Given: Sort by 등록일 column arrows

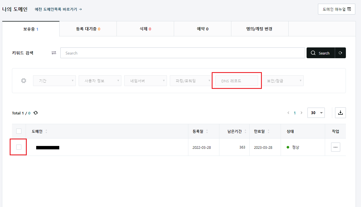Looking at the screenshot, I should click(207, 131).
